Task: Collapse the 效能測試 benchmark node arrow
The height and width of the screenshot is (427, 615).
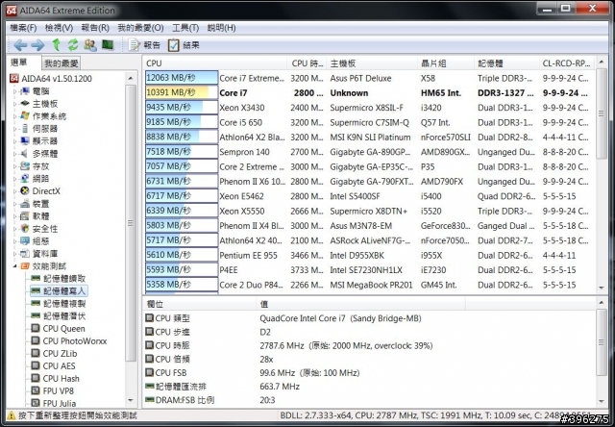Action: (15, 266)
